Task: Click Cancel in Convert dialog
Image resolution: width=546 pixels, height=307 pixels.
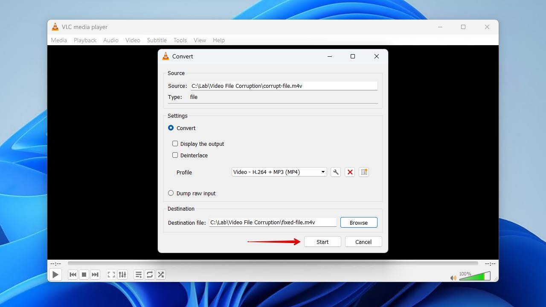Action: click(363, 242)
